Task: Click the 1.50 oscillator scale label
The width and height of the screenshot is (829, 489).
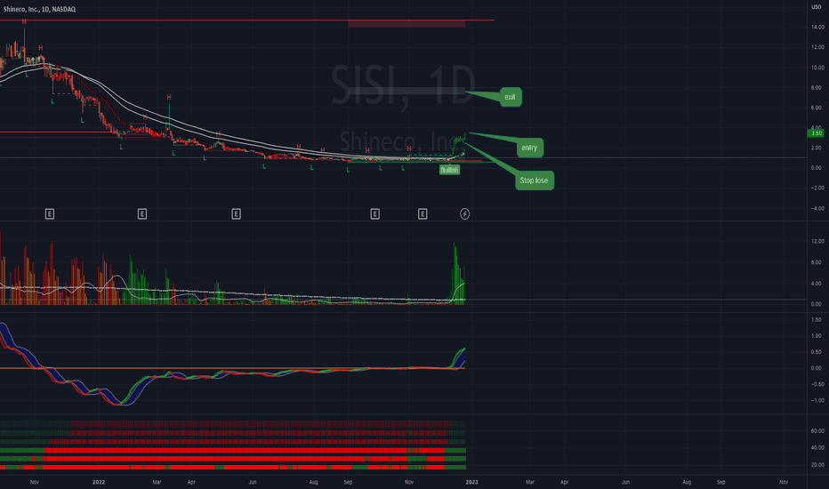Action: 817,320
